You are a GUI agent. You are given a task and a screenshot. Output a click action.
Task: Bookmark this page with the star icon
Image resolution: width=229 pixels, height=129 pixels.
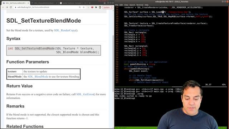pos(84,7)
